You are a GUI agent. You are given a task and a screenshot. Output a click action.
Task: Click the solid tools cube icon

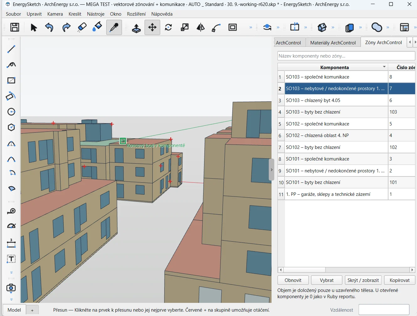click(x=350, y=28)
